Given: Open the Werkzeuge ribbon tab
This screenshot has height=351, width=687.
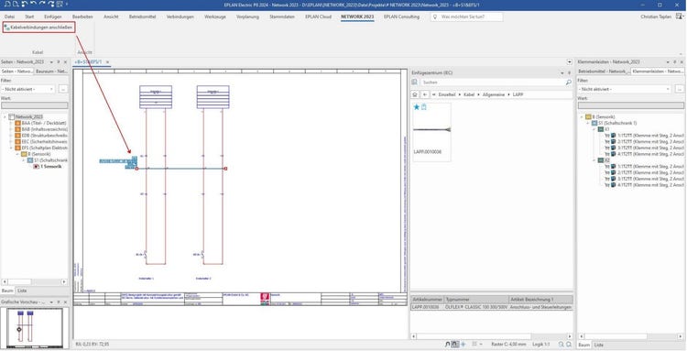Looking at the screenshot, I should click(x=215, y=16).
